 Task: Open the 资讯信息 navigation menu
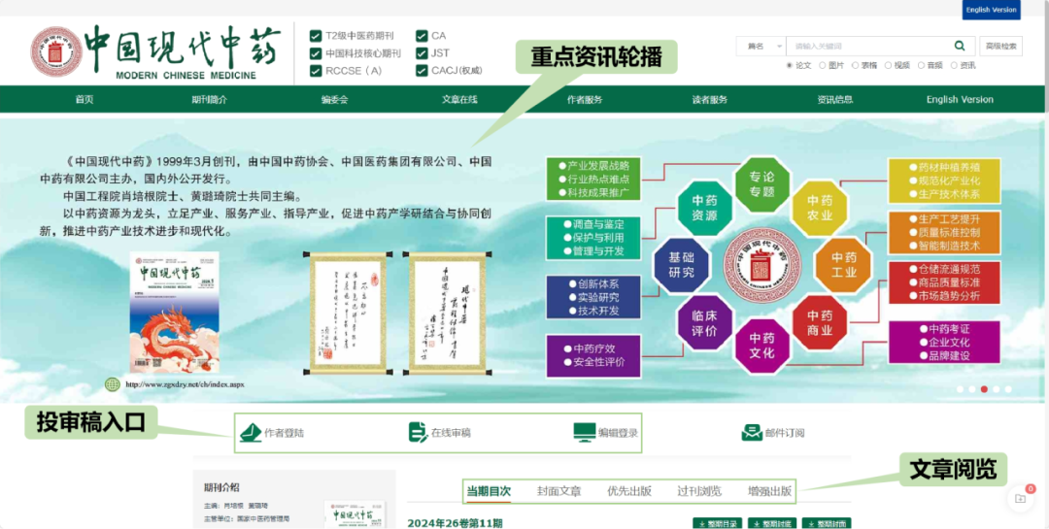tap(835, 100)
